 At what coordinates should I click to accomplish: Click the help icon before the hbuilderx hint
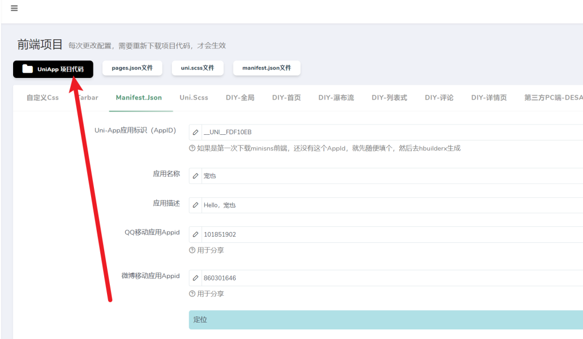click(192, 148)
